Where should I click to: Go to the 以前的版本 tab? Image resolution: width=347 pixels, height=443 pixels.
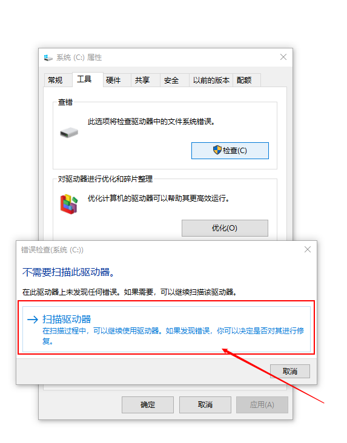pyautogui.click(x=211, y=80)
